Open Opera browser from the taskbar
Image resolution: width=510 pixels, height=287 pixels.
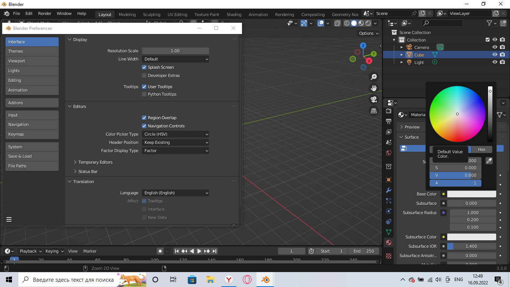click(x=247, y=280)
